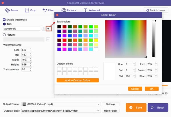Select the Picture radio button
The image size is (171, 117).
4,35
